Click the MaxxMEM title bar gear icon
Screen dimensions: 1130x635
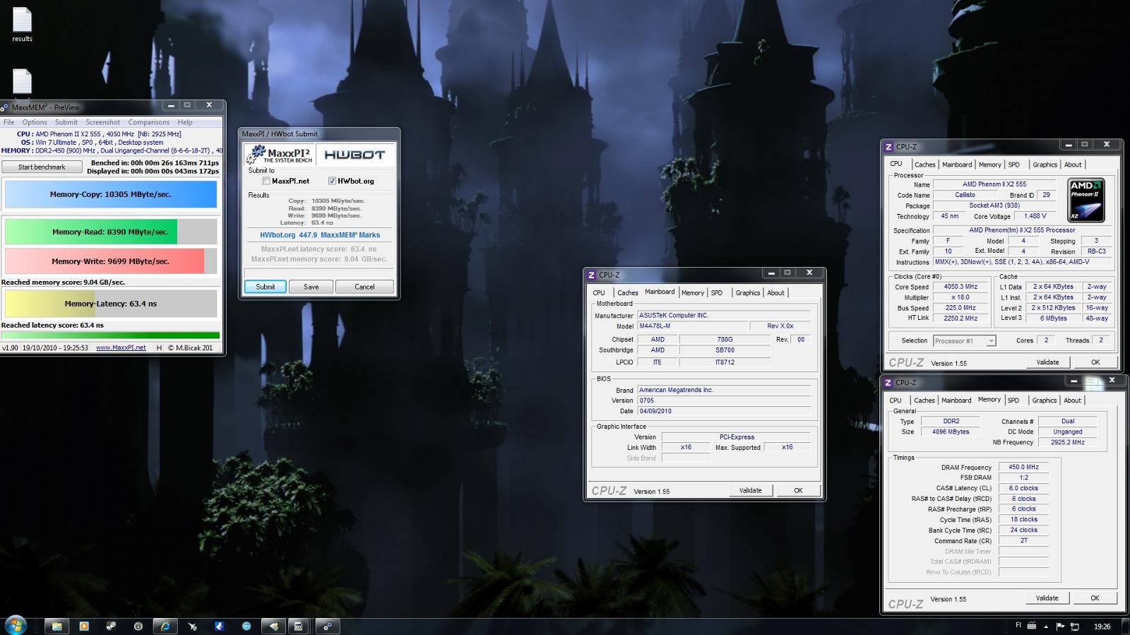tap(5, 107)
